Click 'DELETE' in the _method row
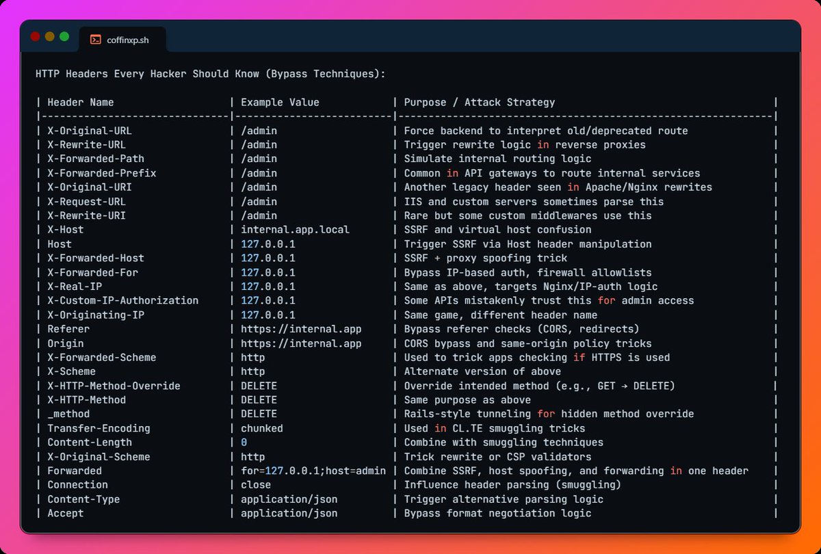 coord(259,414)
